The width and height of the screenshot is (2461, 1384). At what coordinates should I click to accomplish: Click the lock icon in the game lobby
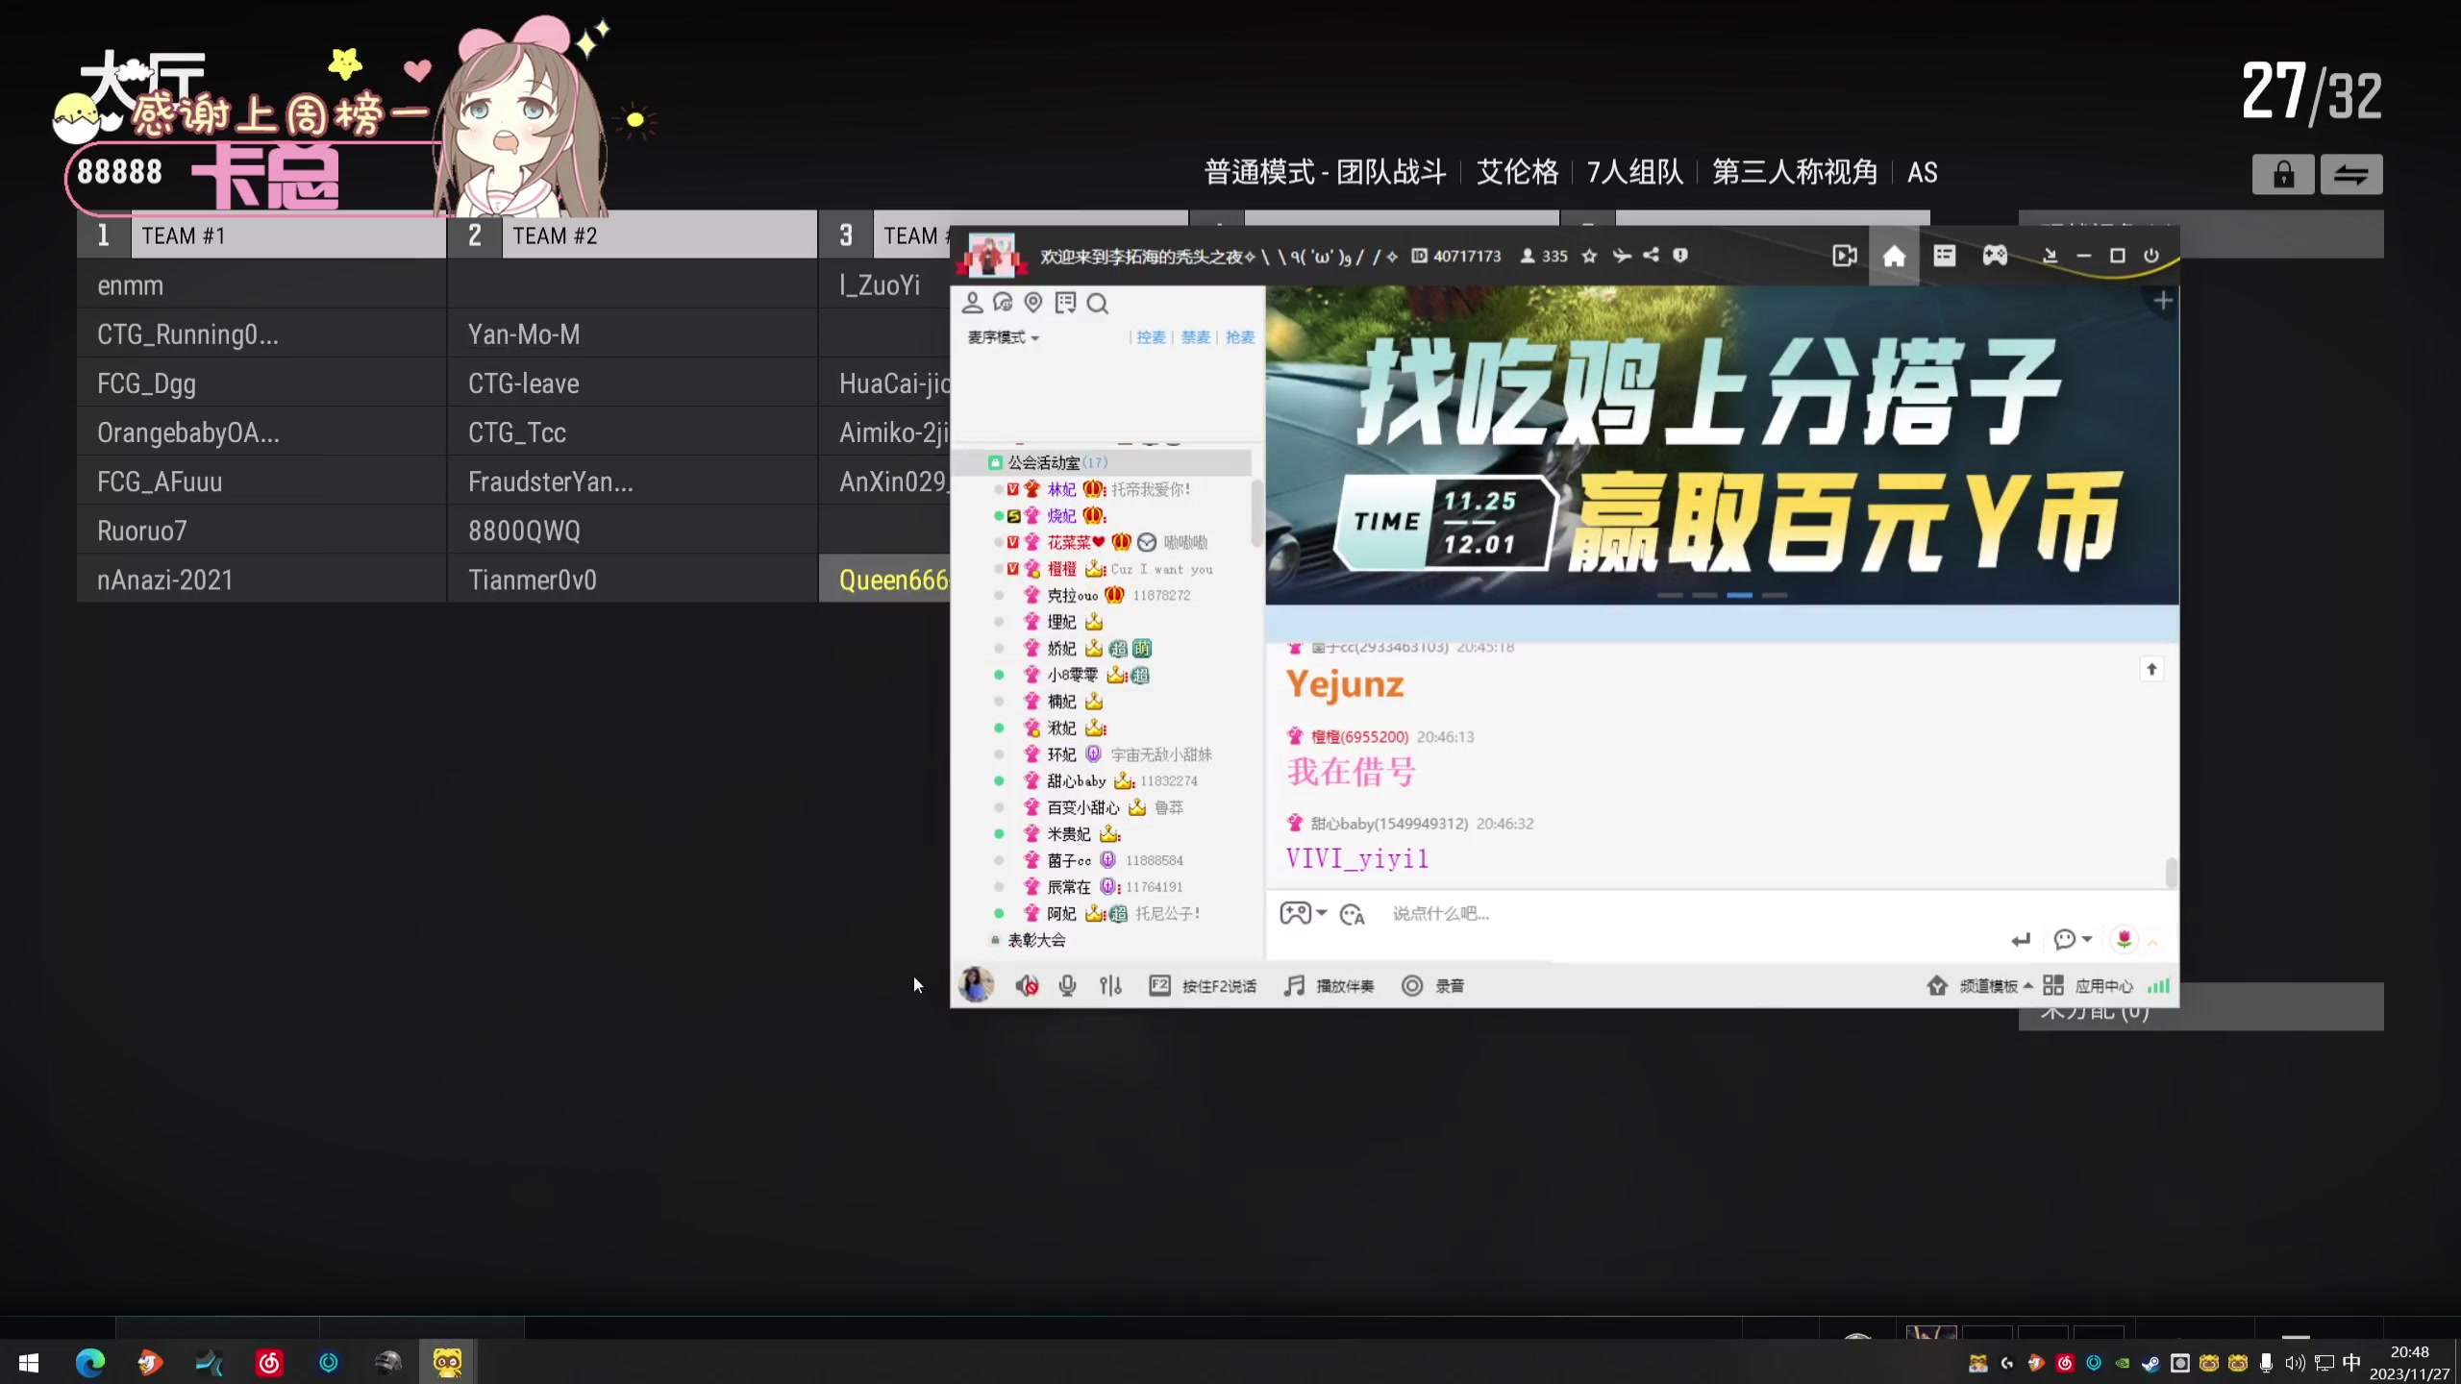coord(2283,175)
